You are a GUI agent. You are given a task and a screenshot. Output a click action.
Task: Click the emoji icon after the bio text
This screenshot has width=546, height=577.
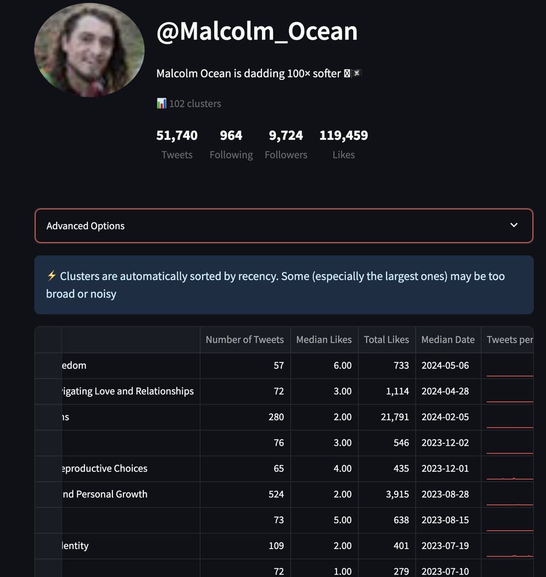point(352,74)
